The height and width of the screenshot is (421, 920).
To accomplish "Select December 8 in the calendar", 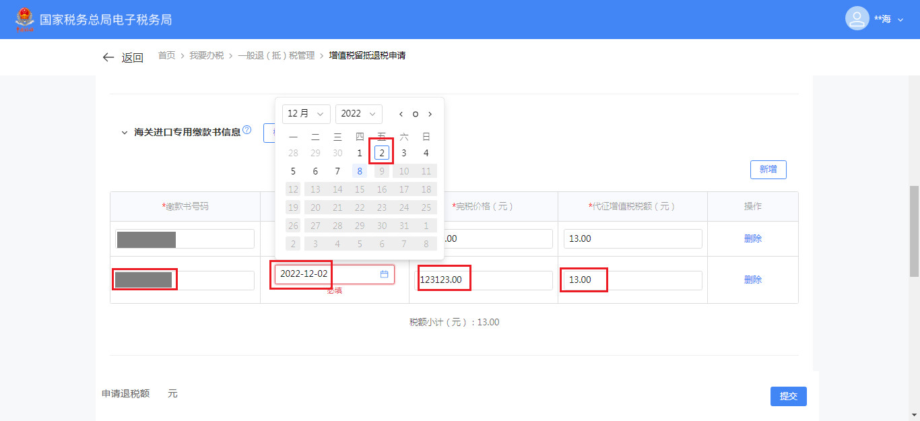I will 360,171.
